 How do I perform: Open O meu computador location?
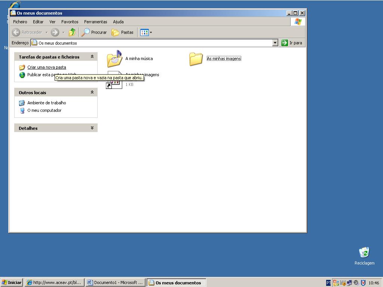coord(44,110)
